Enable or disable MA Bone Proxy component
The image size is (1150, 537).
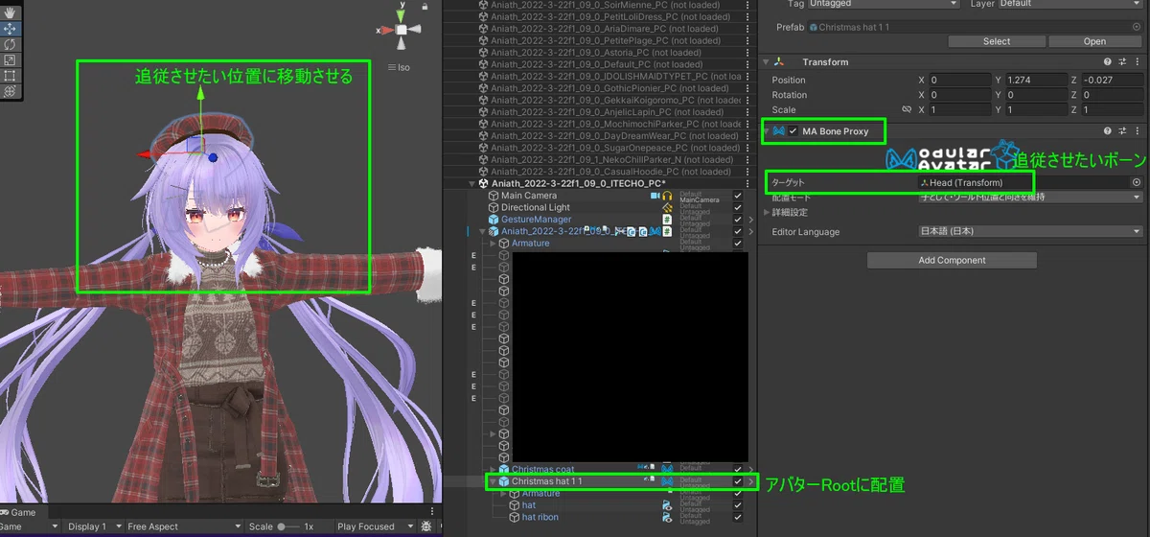(793, 130)
